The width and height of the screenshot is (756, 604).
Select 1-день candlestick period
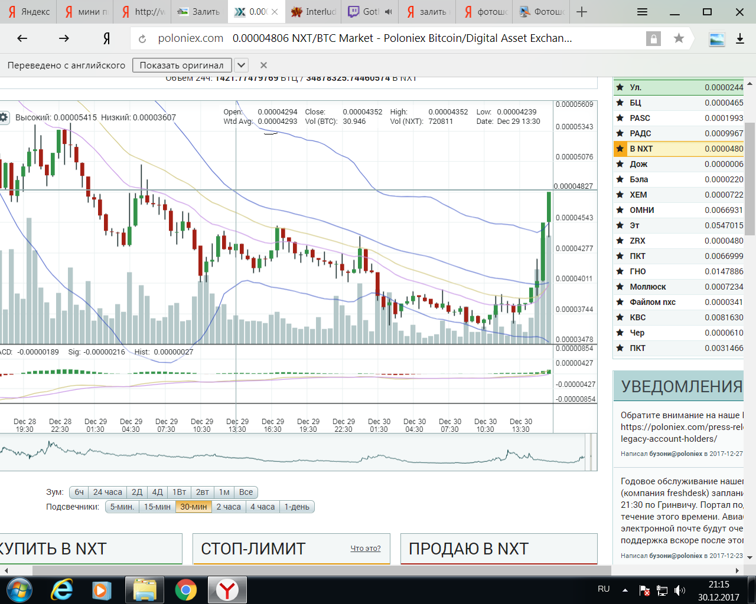click(297, 507)
